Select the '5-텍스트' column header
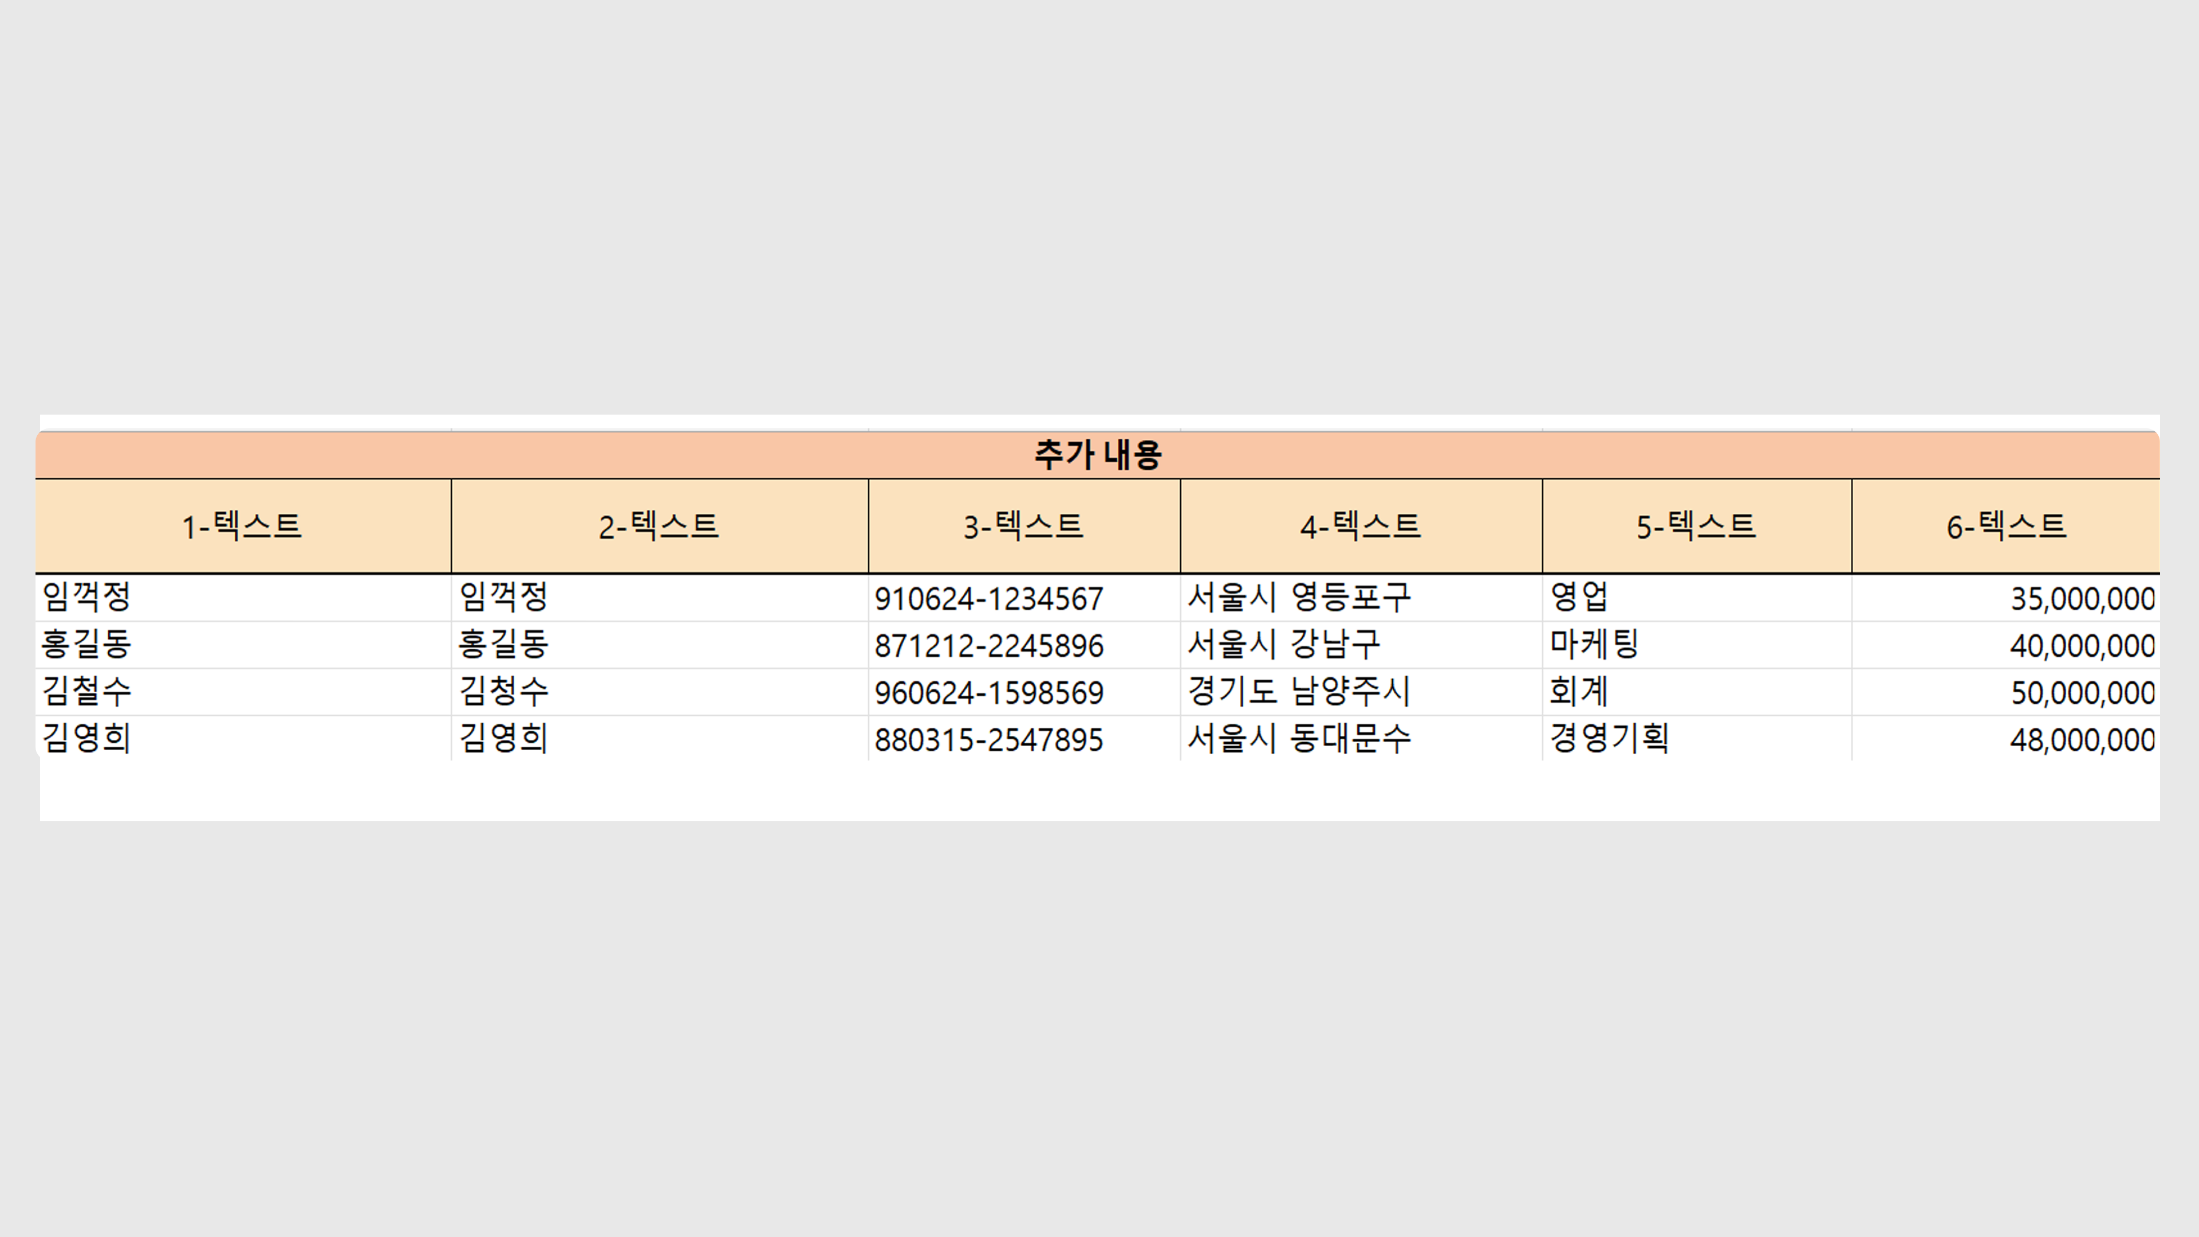 pyautogui.click(x=1696, y=526)
